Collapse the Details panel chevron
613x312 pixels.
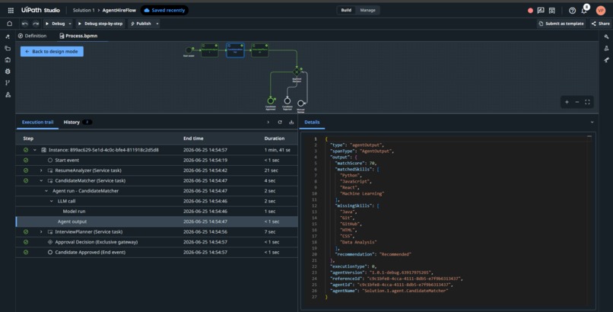point(592,123)
